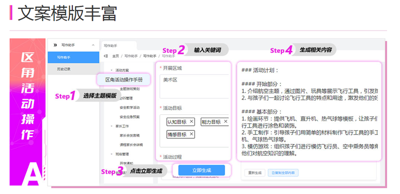Select 家长会发言稿 template in tree

(x=129, y=136)
